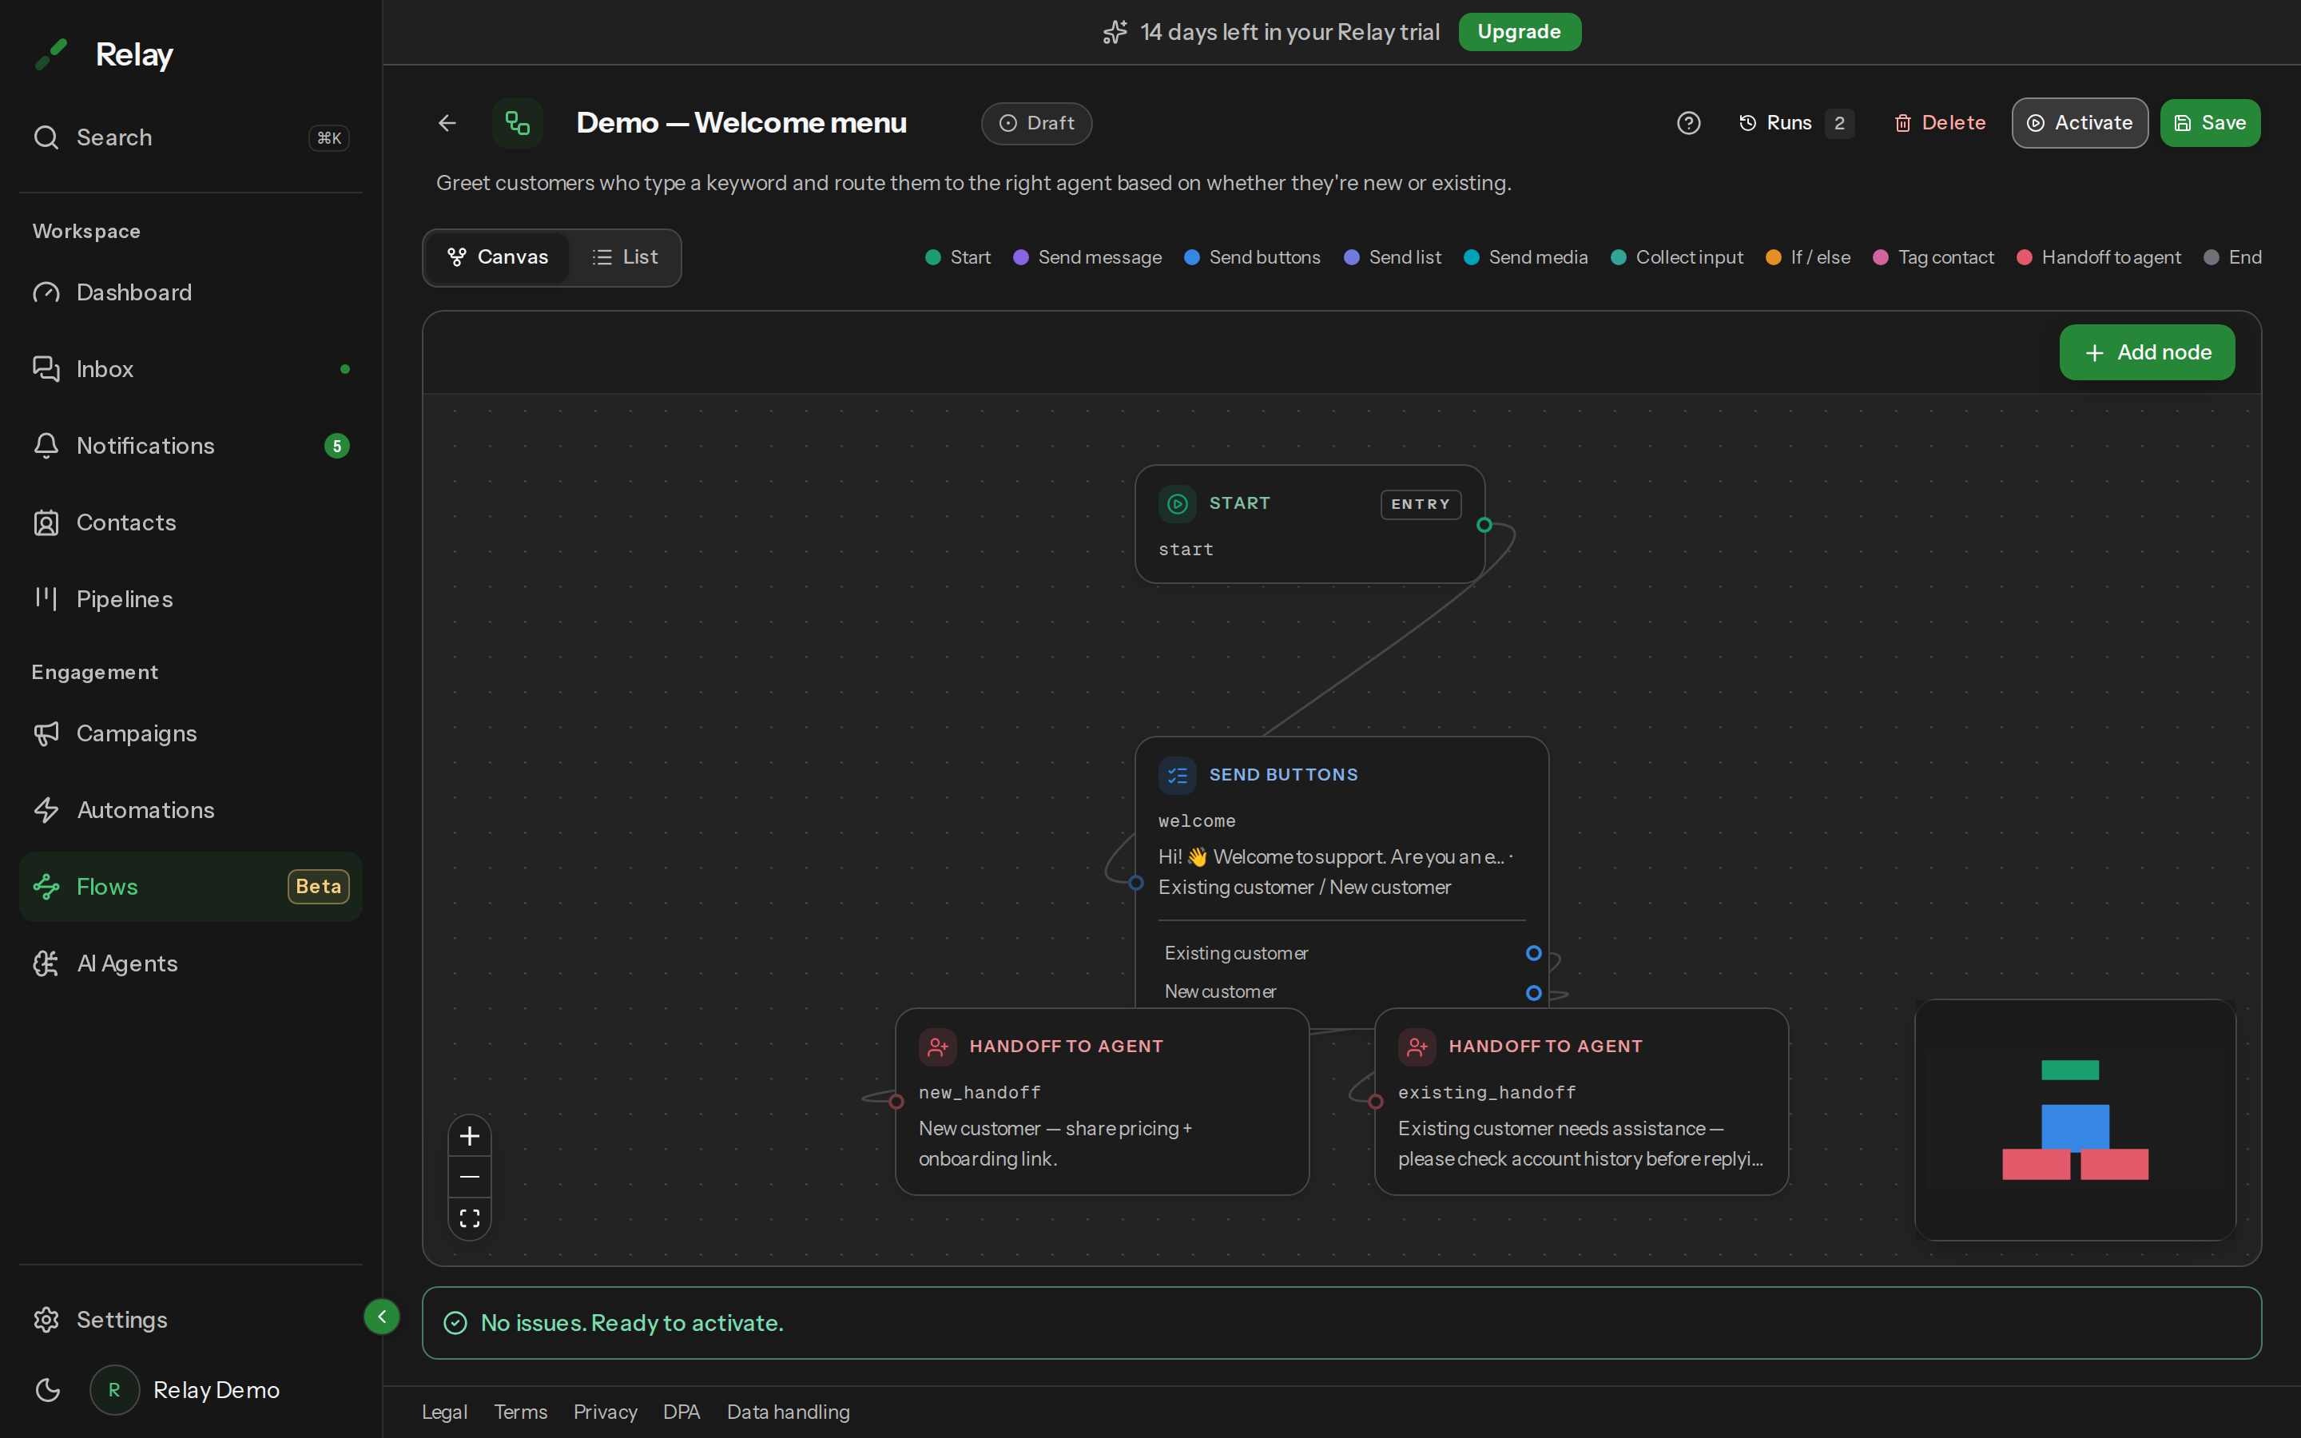
Task: Click the new_handoff node agent icon
Action: (937, 1047)
